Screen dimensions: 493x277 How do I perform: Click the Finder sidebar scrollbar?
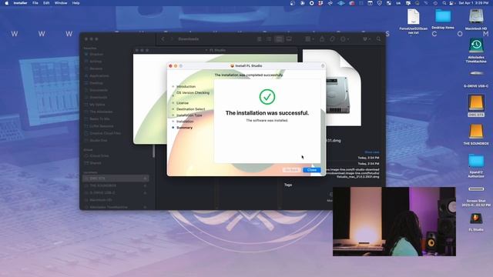click(154, 152)
